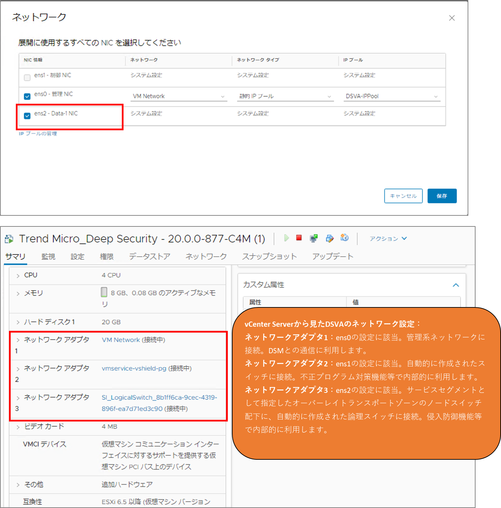Image resolution: width=501 pixels, height=508 pixels.
Task: Uncheck the ens0 - 管理 NIC checkbox
Action: 27,96
